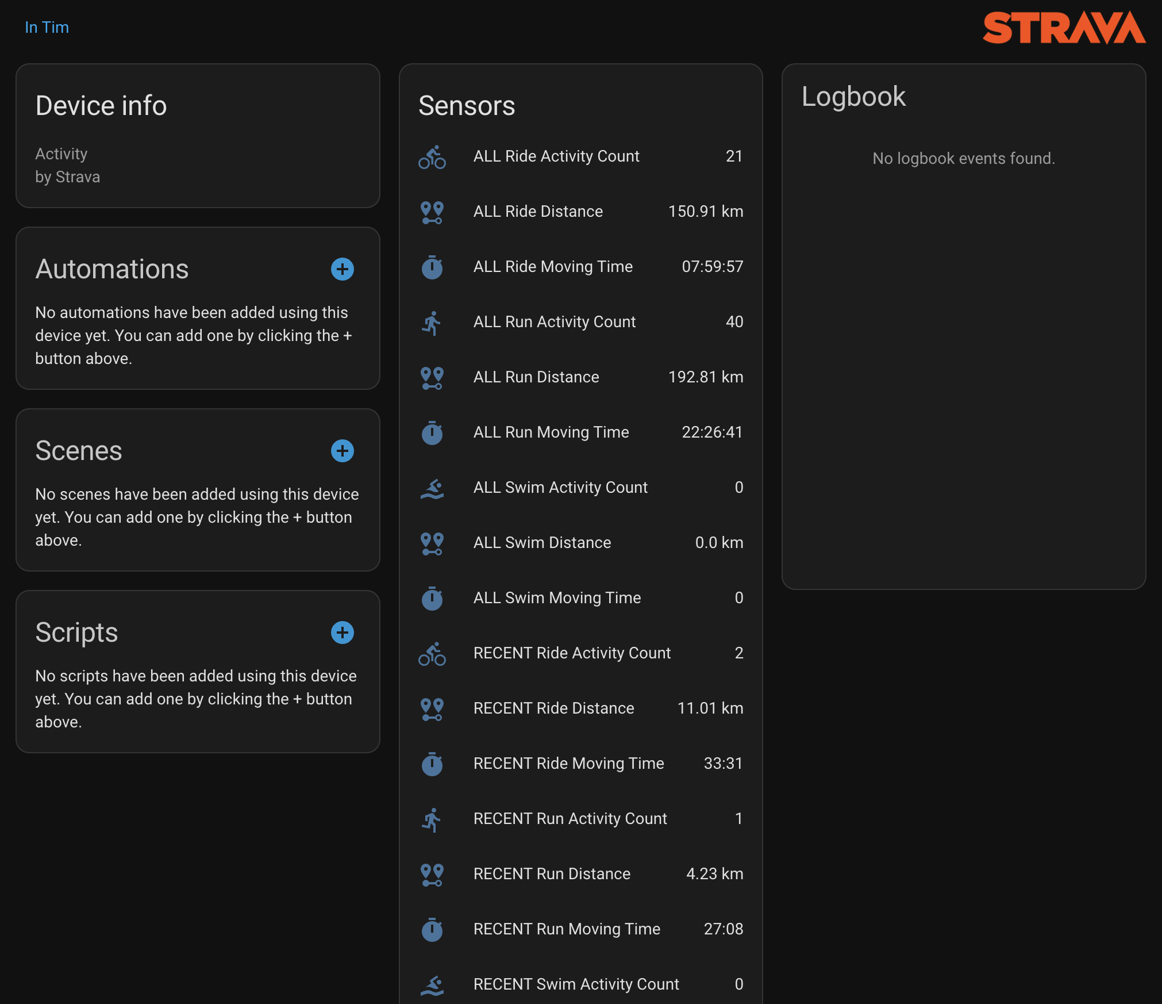Open RECENT Run Moving Time sensor
The width and height of the screenshot is (1162, 1004).
(x=566, y=929)
